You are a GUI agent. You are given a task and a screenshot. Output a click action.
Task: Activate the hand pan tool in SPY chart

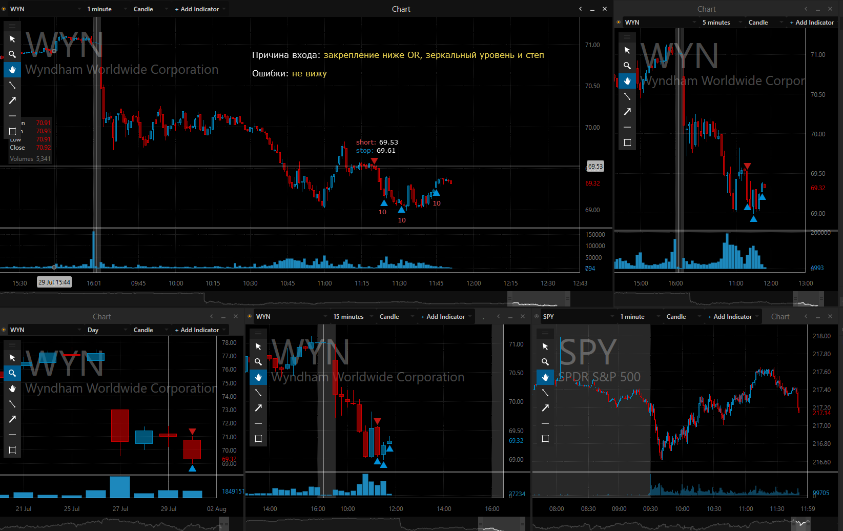(545, 377)
